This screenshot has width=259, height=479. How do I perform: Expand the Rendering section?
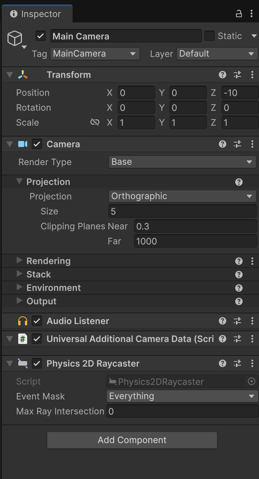click(19, 260)
